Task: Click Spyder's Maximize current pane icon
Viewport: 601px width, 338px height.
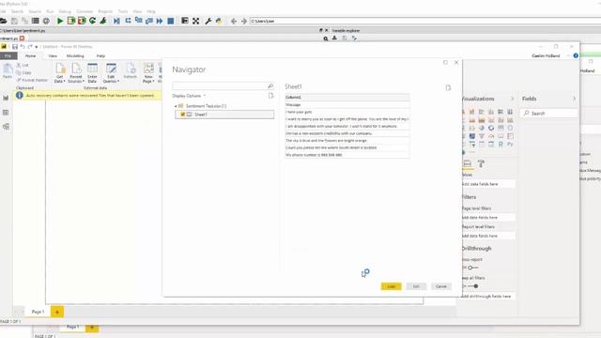Action: 185,21
